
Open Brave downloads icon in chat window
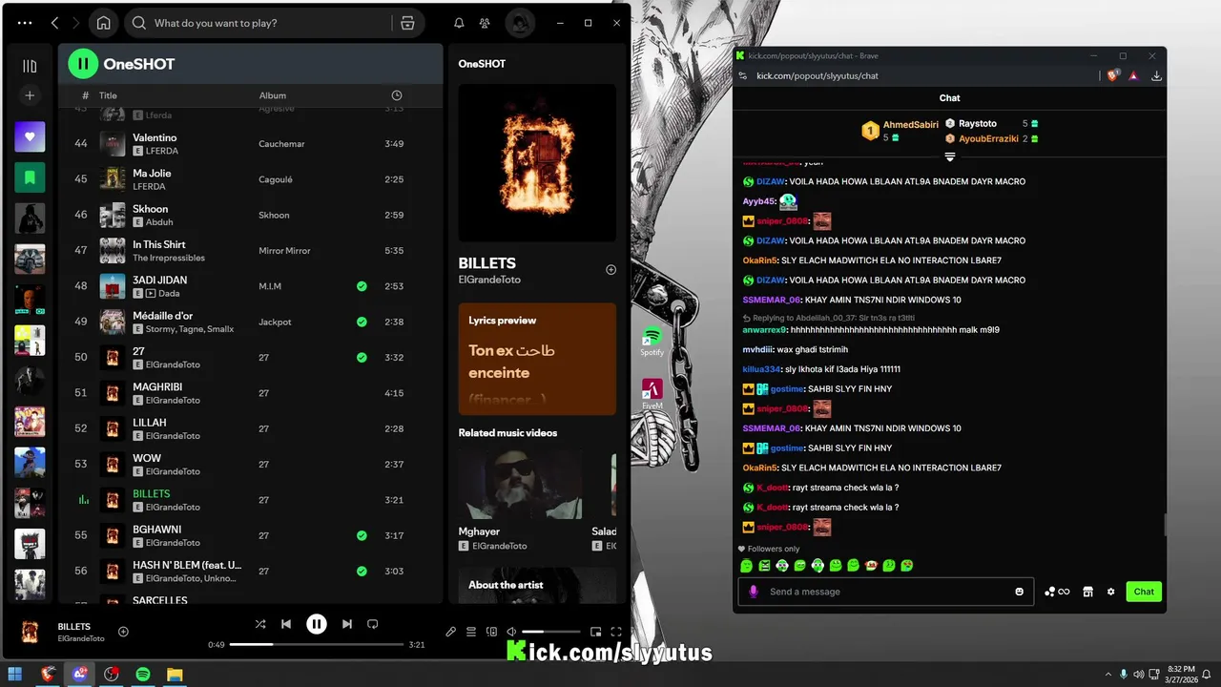[1156, 75]
